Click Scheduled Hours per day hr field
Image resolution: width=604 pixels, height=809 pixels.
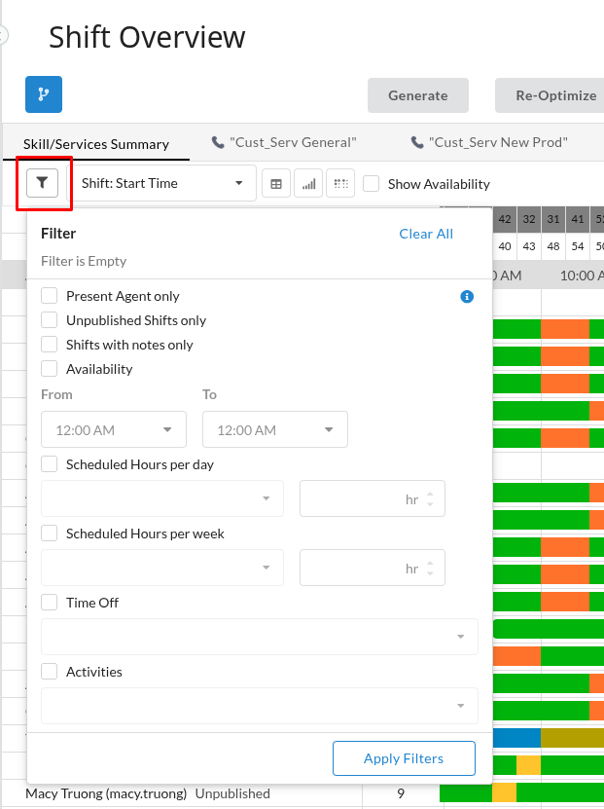click(372, 498)
